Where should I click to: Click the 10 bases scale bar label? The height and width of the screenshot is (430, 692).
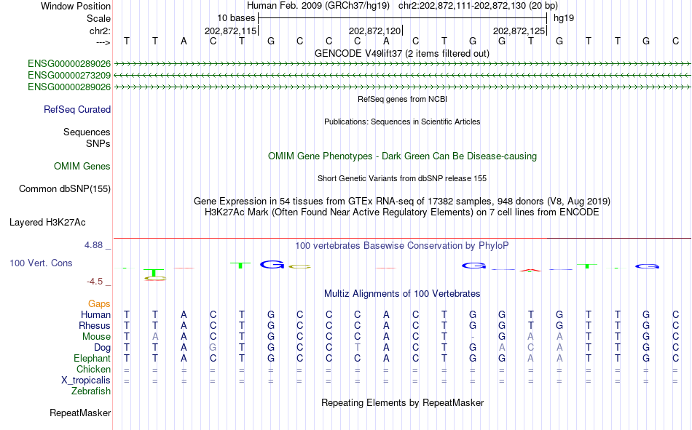tap(236, 18)
